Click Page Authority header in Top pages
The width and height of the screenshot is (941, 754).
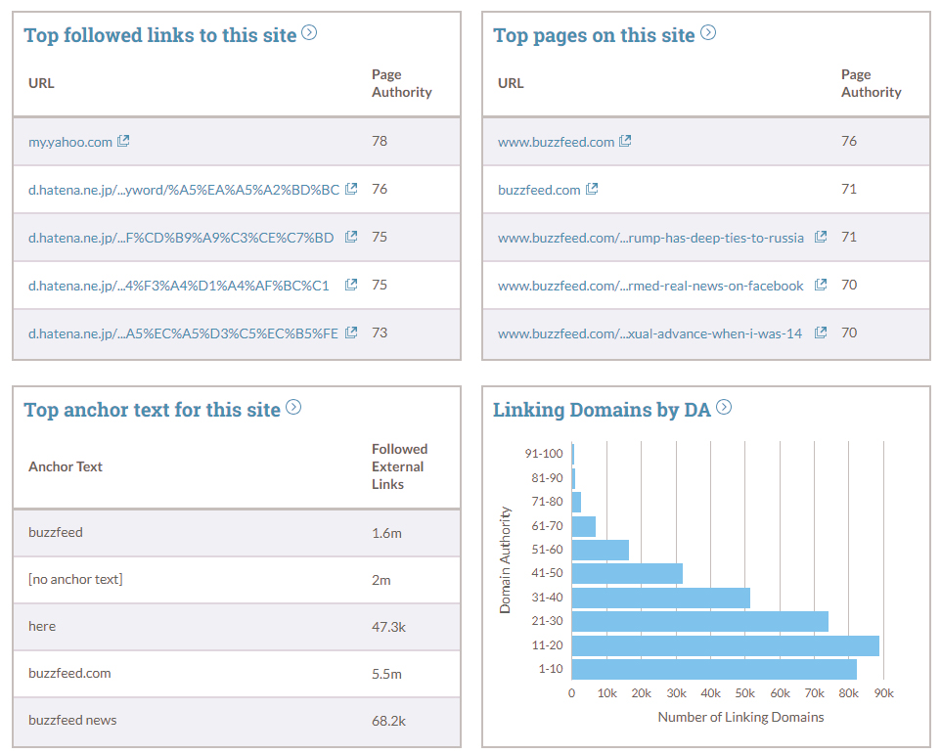(871, 83)
